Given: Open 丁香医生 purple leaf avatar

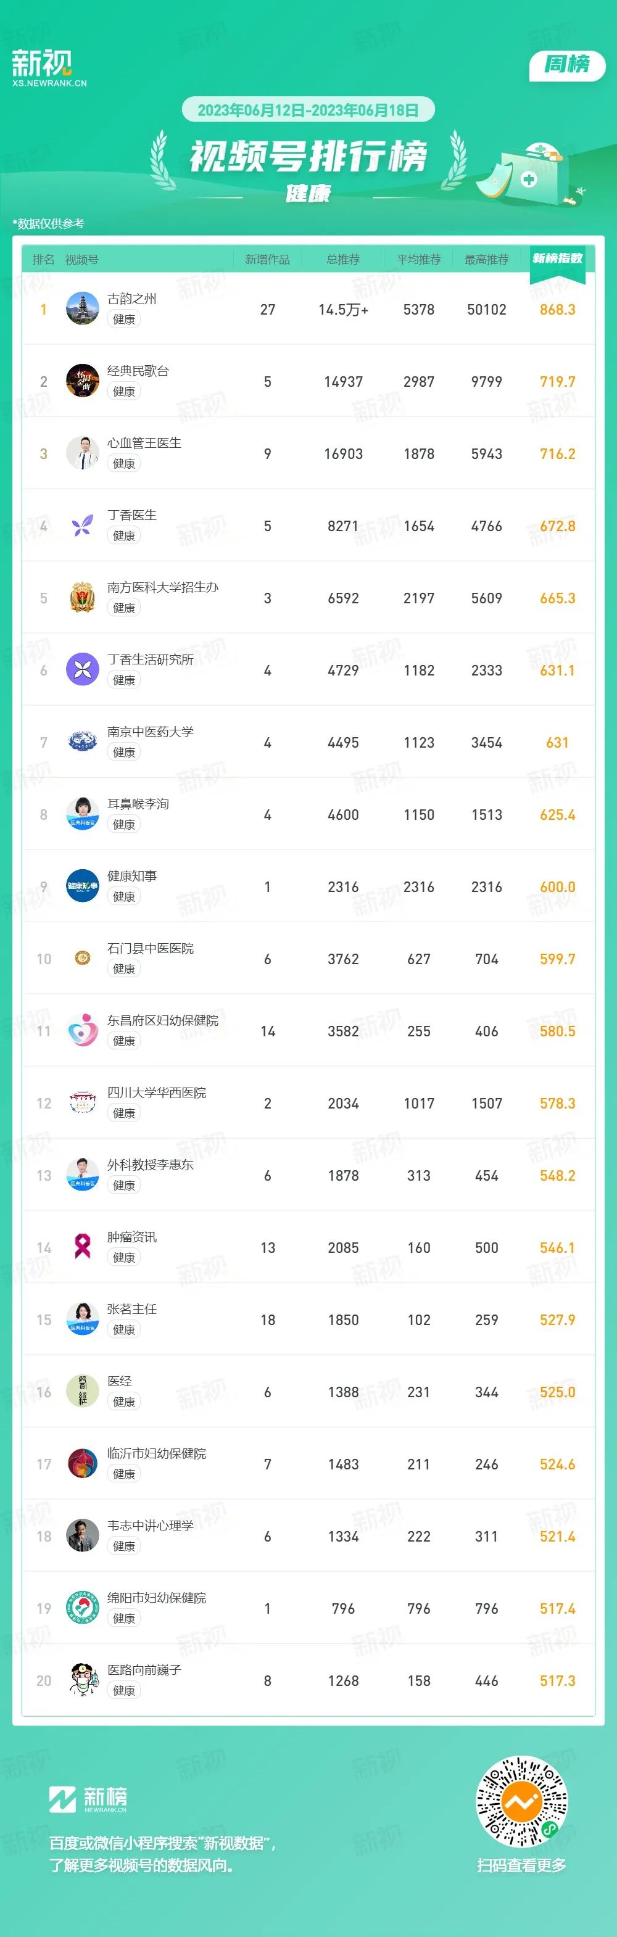Looking at the screenshot, I should click(x=83, y=526).
